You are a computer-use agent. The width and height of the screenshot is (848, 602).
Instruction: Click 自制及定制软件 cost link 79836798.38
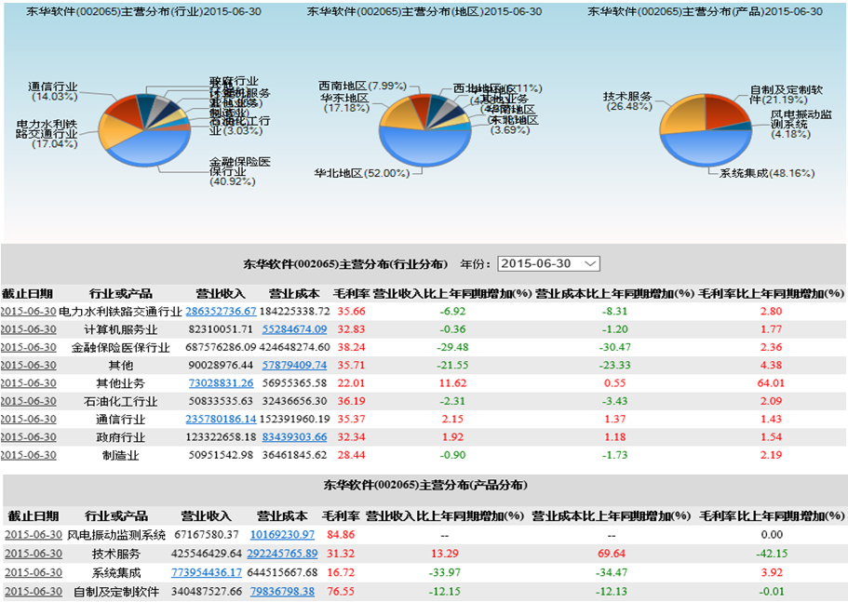282,591
